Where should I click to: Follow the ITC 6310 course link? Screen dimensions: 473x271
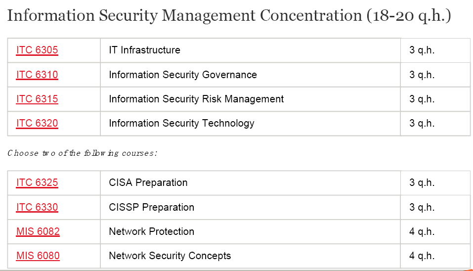coord(37,75)
